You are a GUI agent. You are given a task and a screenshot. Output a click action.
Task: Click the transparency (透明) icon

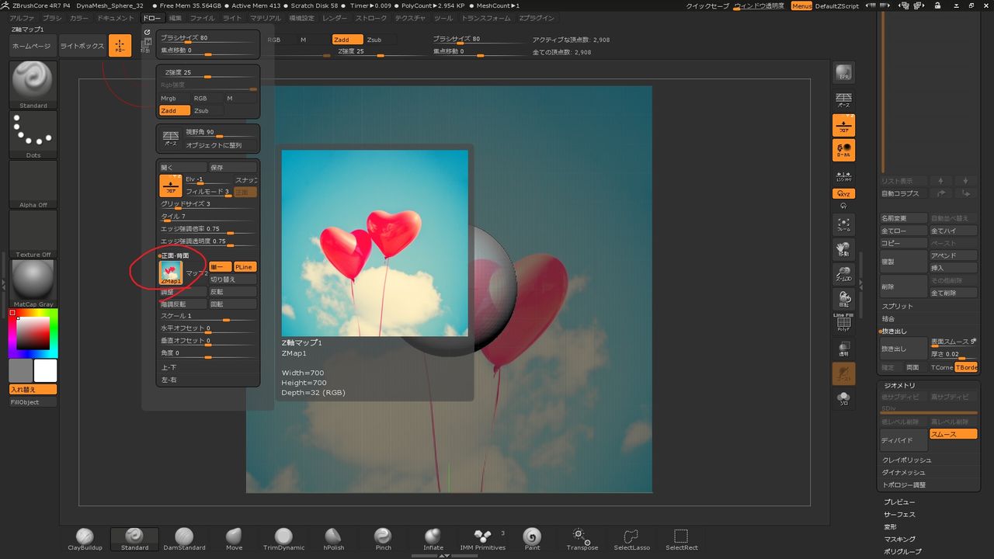843,349
